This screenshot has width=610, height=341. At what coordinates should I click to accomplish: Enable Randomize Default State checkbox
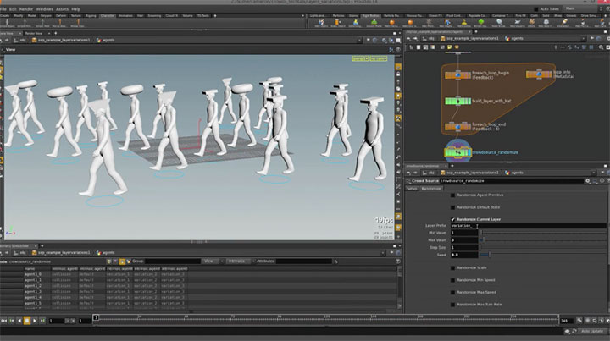point(452,207)
